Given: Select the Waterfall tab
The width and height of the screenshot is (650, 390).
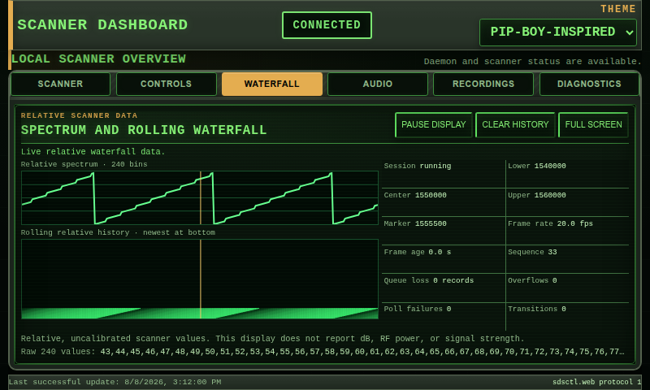Looking at the screenshot, I should click(272, 84).
